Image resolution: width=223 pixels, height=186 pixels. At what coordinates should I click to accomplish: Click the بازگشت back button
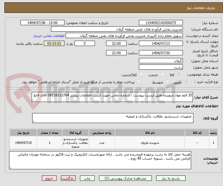coord(68,178)
